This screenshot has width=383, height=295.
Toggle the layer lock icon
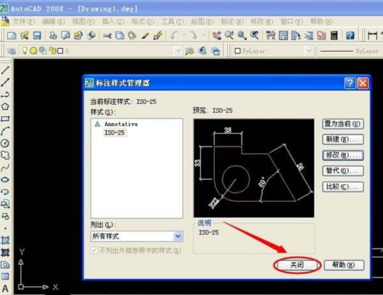point(52,50)
